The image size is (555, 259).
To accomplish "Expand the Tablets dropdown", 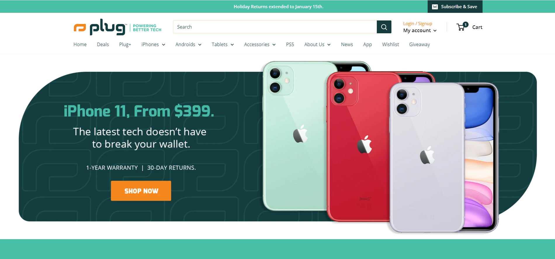I will click(x=223, y=44).
